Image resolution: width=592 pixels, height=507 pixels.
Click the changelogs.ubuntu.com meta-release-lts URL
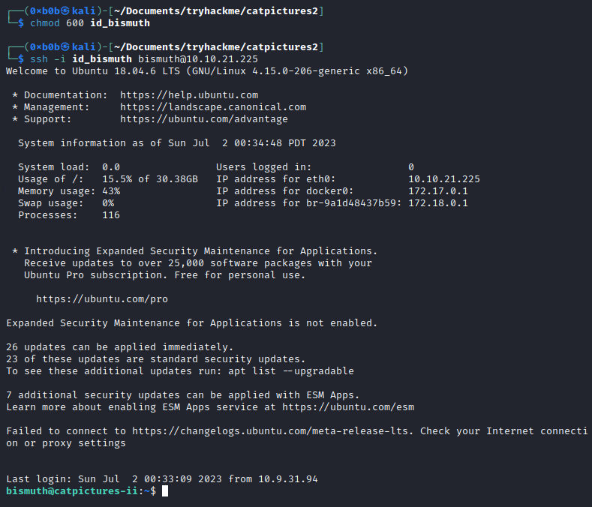[306, 431]
